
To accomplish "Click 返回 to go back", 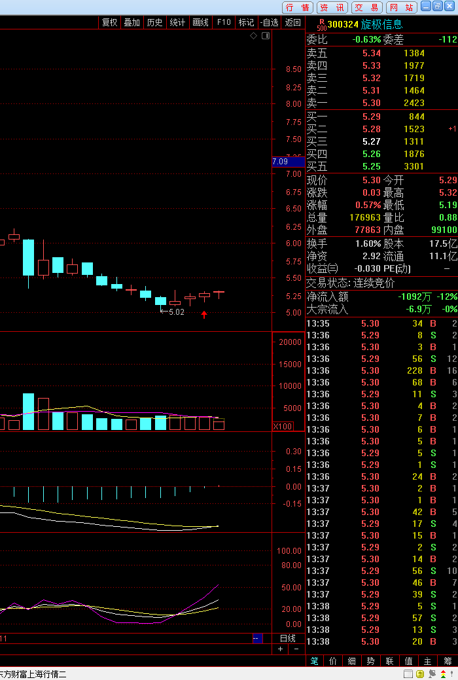I will tap(292, 22).
